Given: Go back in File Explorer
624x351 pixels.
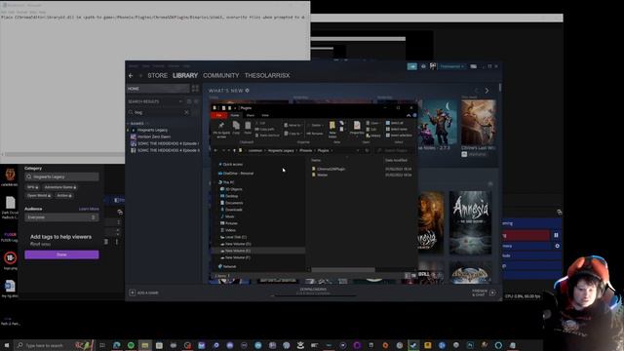Looking at the screenshot, I should pyautogui.click(x=215, y=151).
